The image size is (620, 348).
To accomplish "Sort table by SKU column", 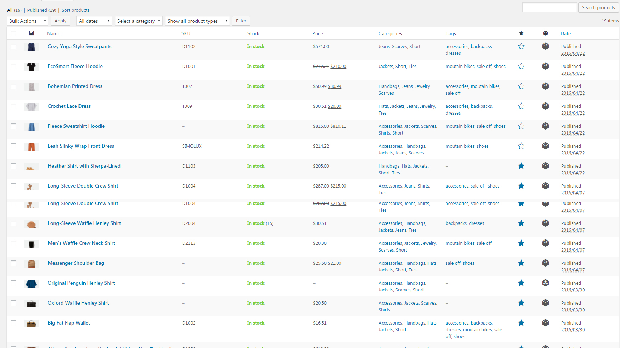I will pyautogui.click(x=186, y=33).
